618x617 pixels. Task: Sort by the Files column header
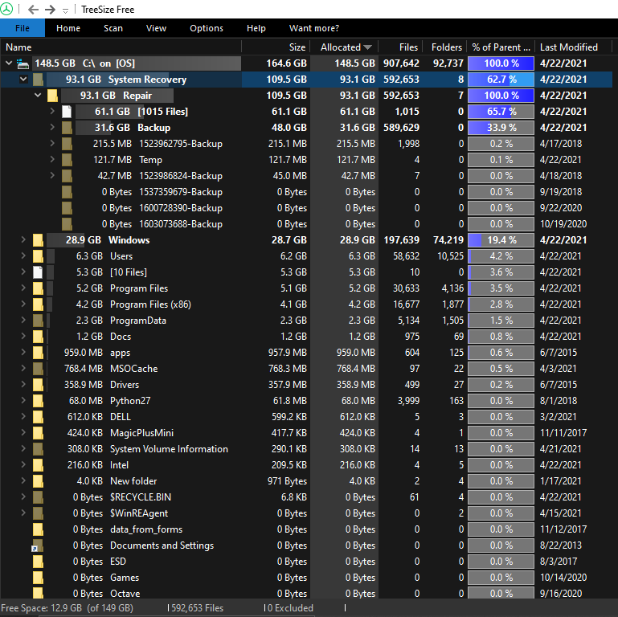pyautogui.click(x=400, y=47)
